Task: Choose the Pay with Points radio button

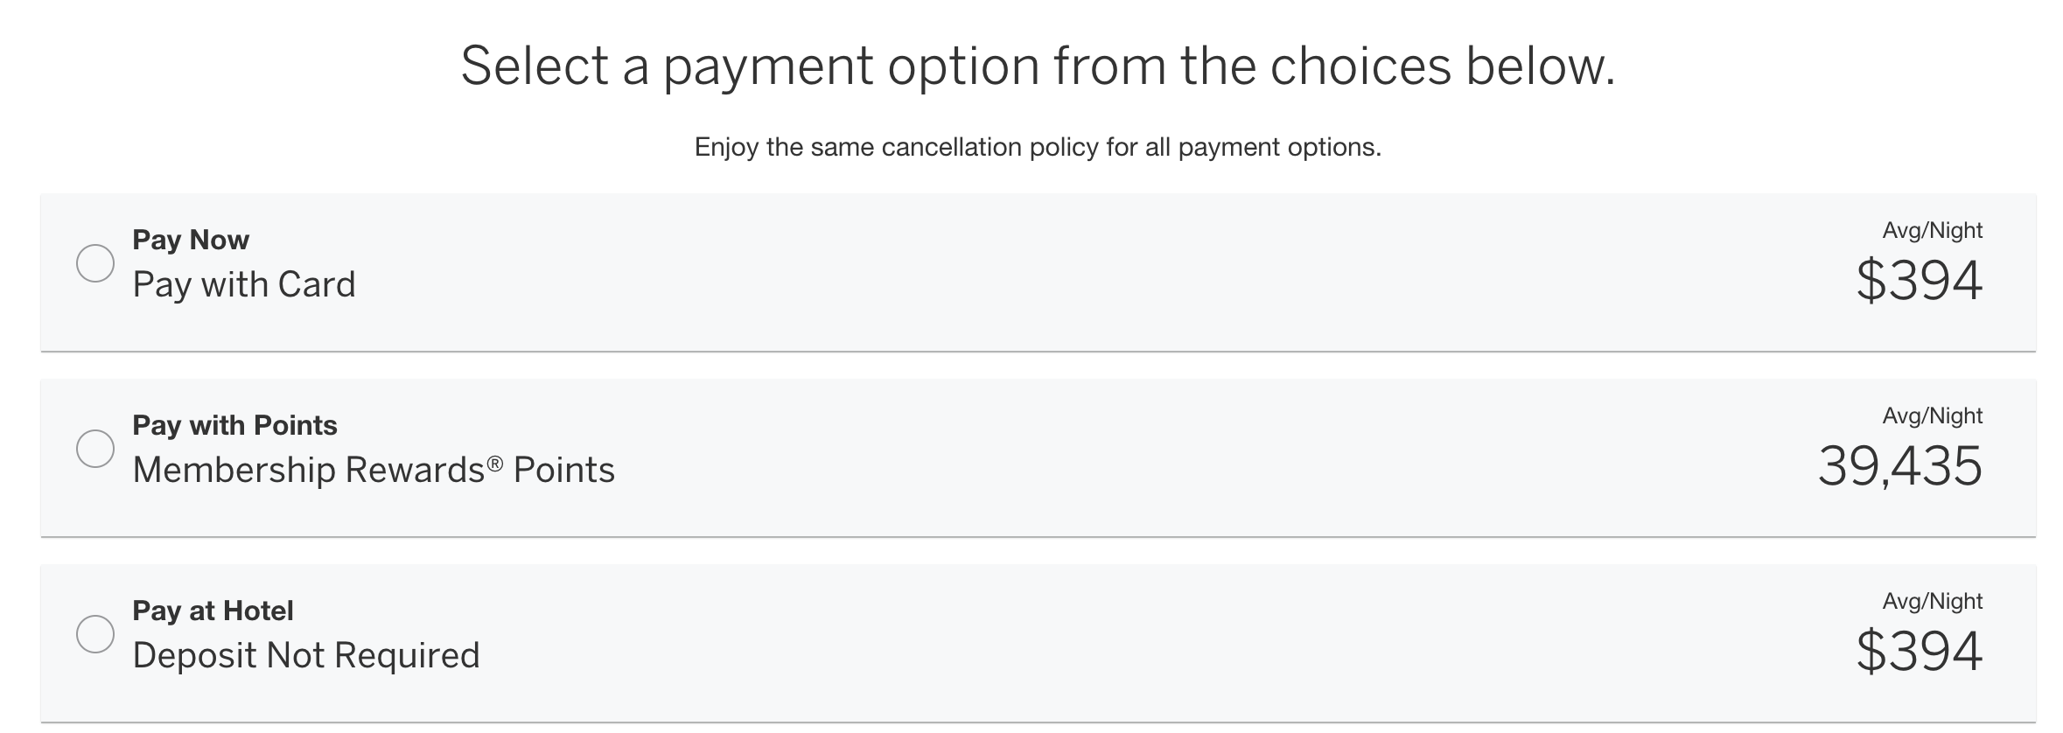Action: [95, 449]
